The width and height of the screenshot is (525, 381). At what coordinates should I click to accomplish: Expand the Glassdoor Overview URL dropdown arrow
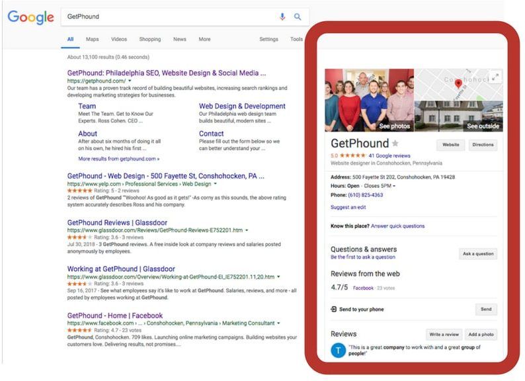click(278, 276)
